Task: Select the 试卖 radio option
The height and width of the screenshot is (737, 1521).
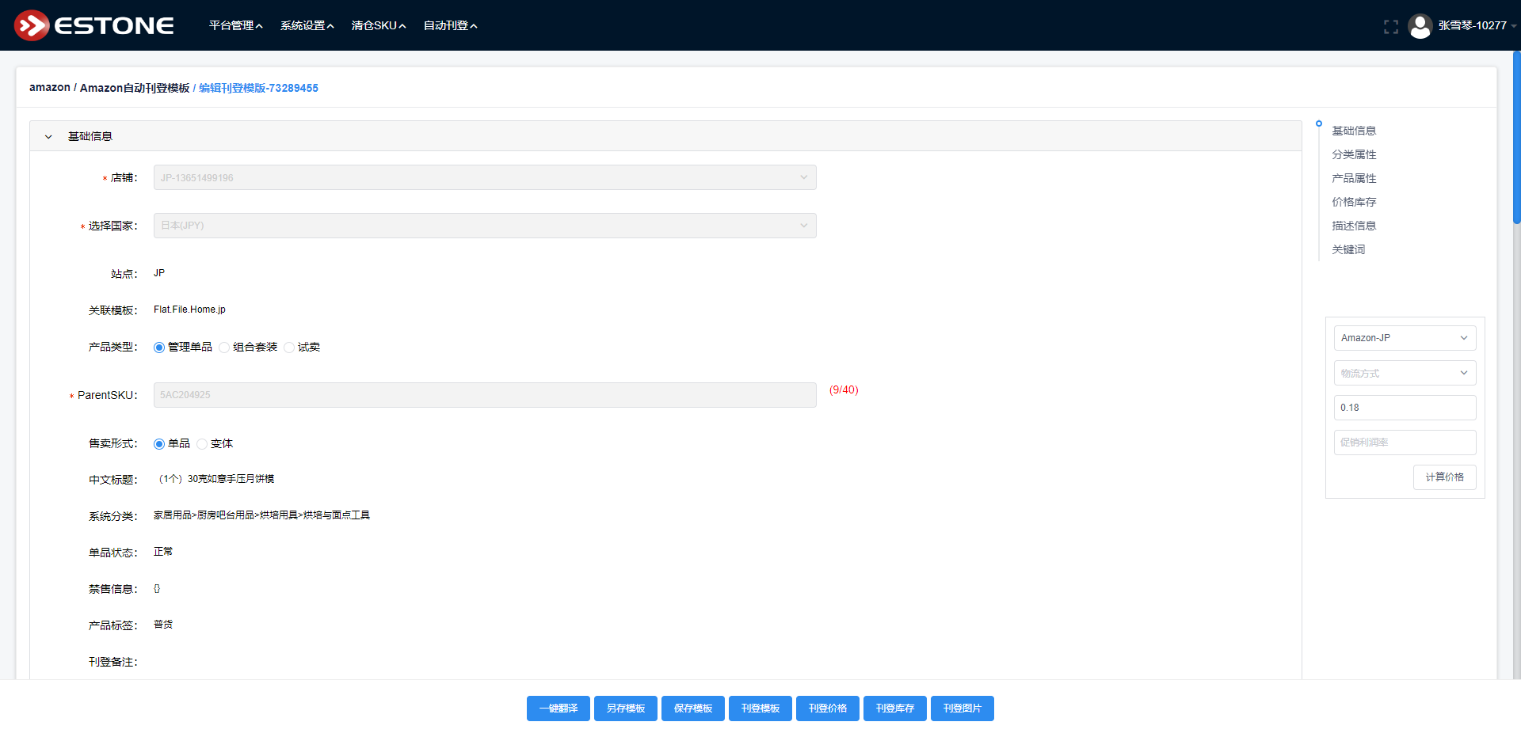Action: (x=290, y=348)
